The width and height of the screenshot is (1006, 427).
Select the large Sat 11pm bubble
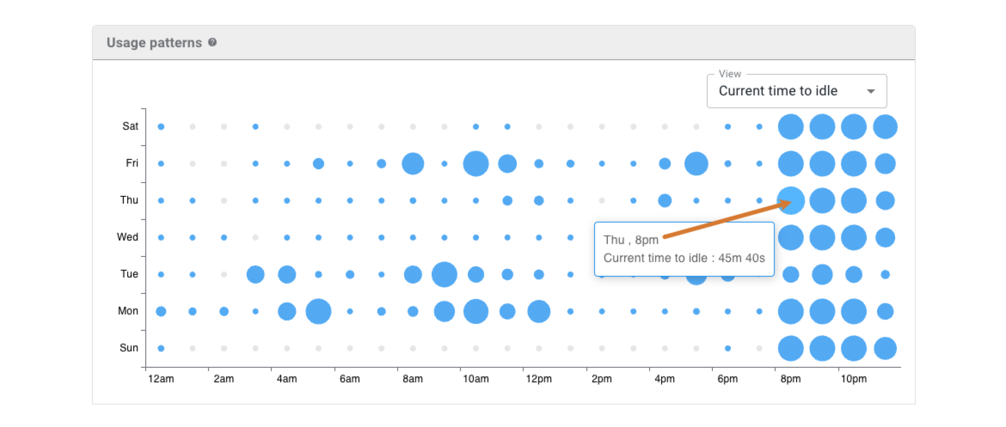pyautogui.click(x=884, y=126)
